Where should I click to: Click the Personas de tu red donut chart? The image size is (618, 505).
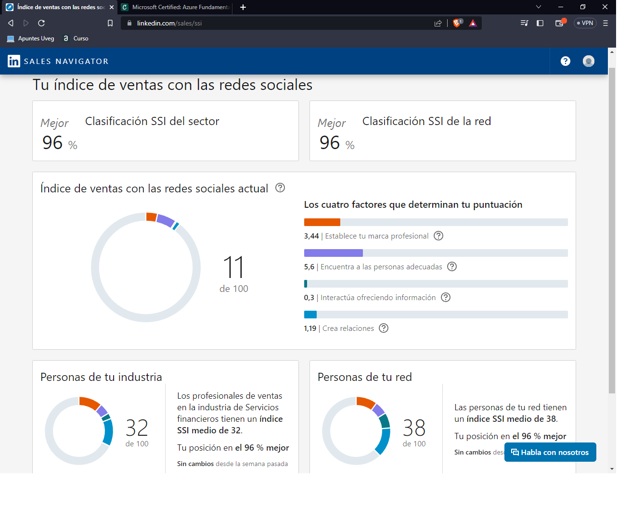356,431
